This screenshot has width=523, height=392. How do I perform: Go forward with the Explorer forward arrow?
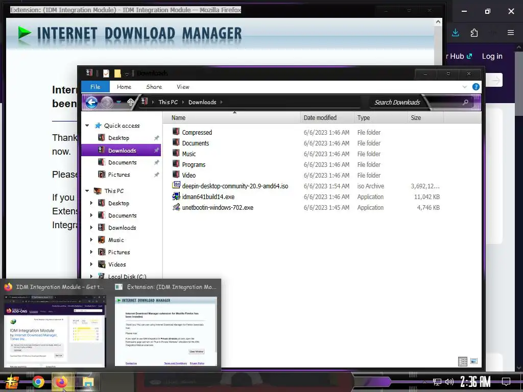[x=107, y=102]
